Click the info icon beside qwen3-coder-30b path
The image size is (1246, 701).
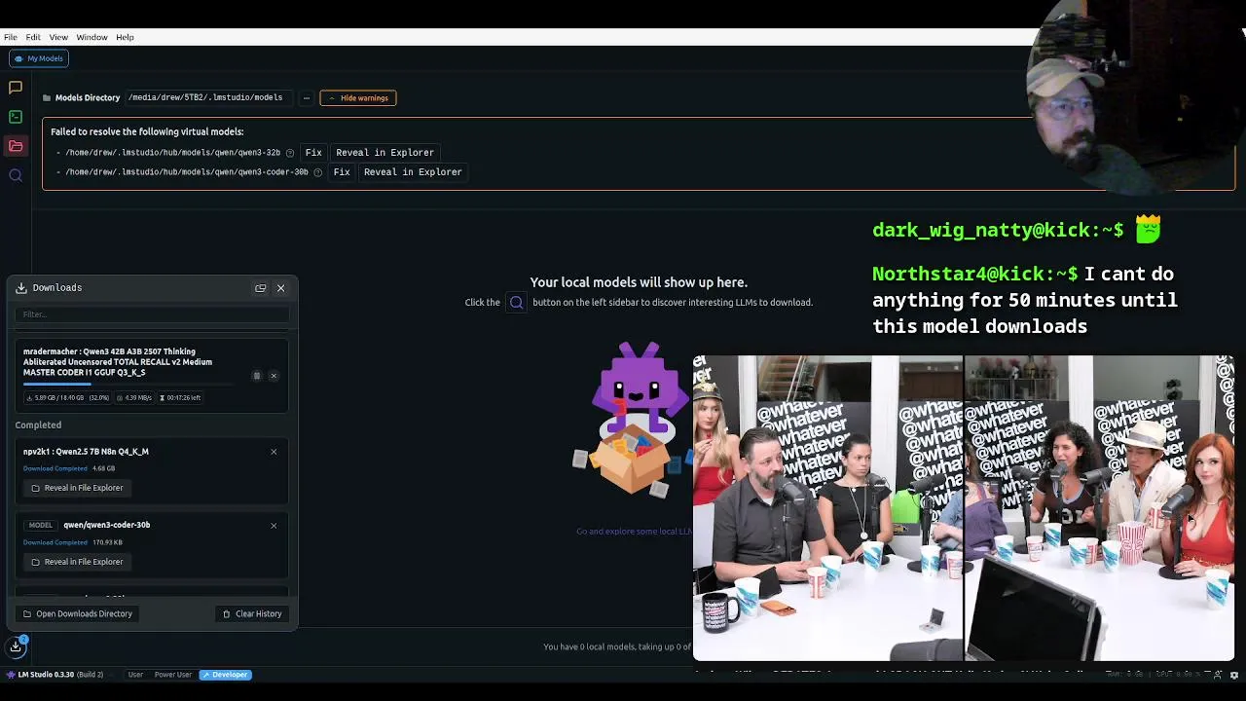(x=317, y=172)
